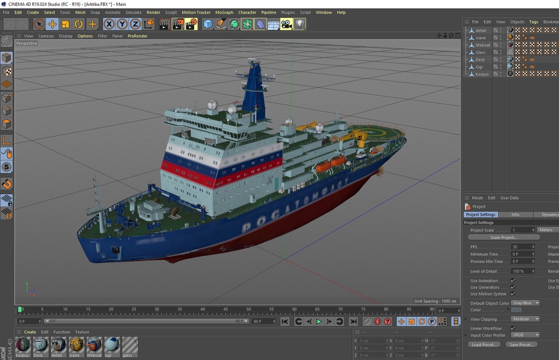Select the Rotate tool icon
This screenshot has width=559, height=360.
click(79, 24)
